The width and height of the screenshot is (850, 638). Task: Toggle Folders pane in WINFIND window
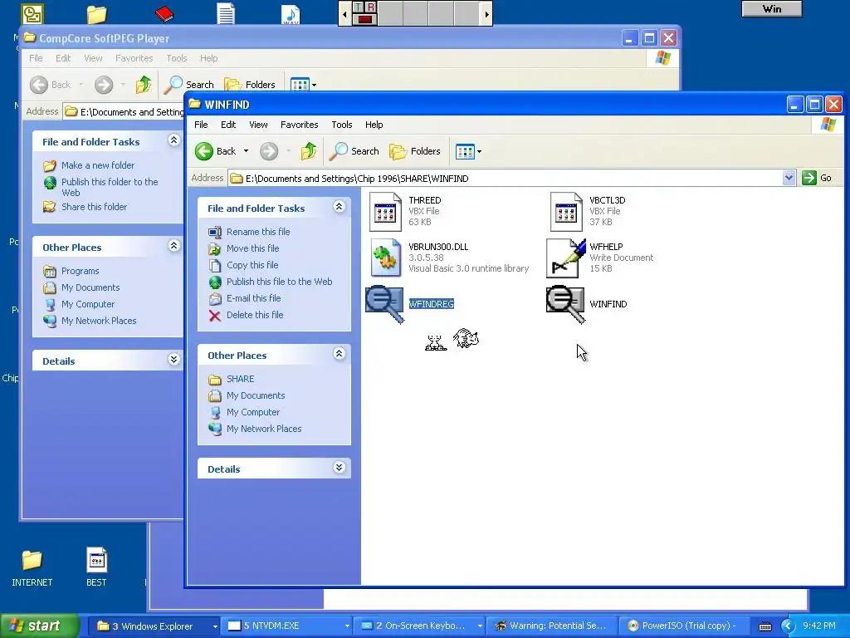point(415,151)
